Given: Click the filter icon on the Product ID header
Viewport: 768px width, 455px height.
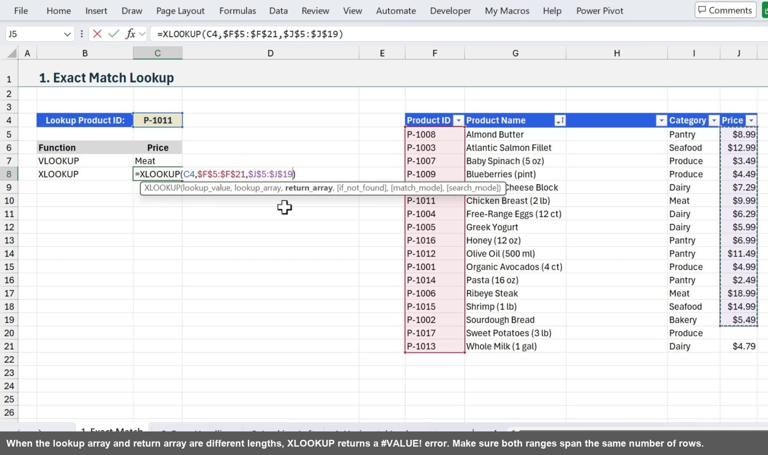Looking at the screenshot, I should [458, 120].
